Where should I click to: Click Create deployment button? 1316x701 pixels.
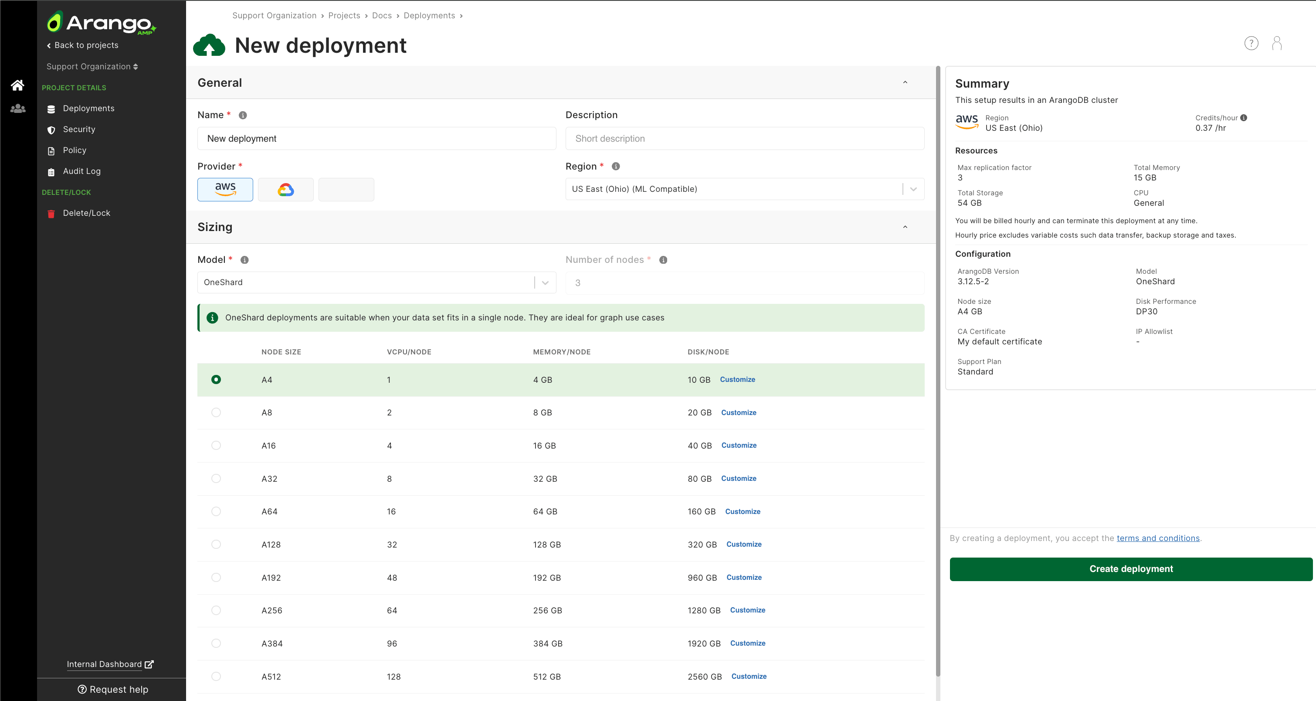(x=1131, y=569)
